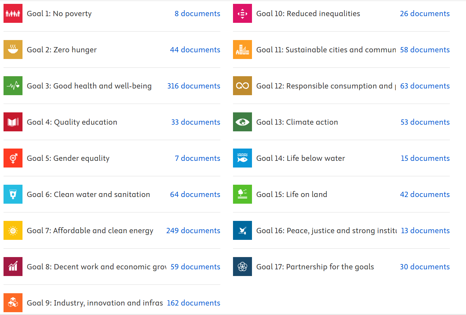Click the Goal 15: Life on land label
466x315 pixels.
[x=292, y=195]
